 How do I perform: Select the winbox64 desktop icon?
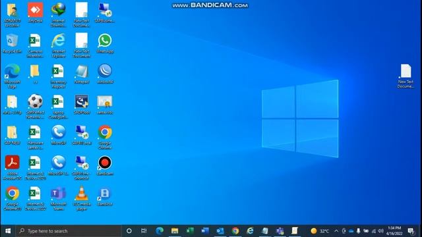(x=105, y=74)
